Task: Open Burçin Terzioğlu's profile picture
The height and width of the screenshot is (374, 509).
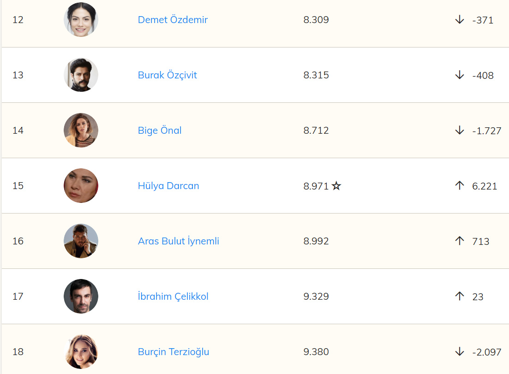Action: click(81, 352)
